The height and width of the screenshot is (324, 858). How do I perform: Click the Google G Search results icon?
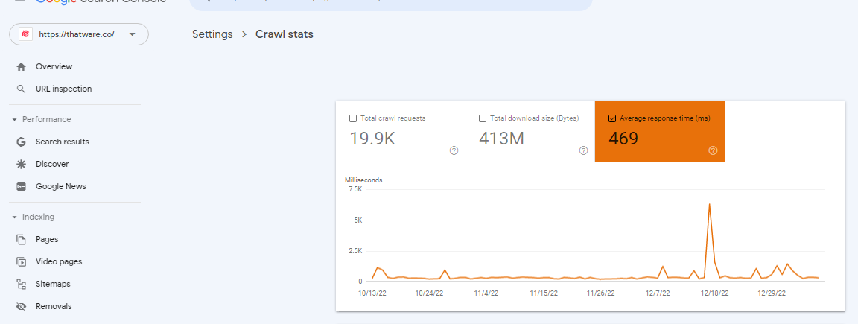pos(22,142)
